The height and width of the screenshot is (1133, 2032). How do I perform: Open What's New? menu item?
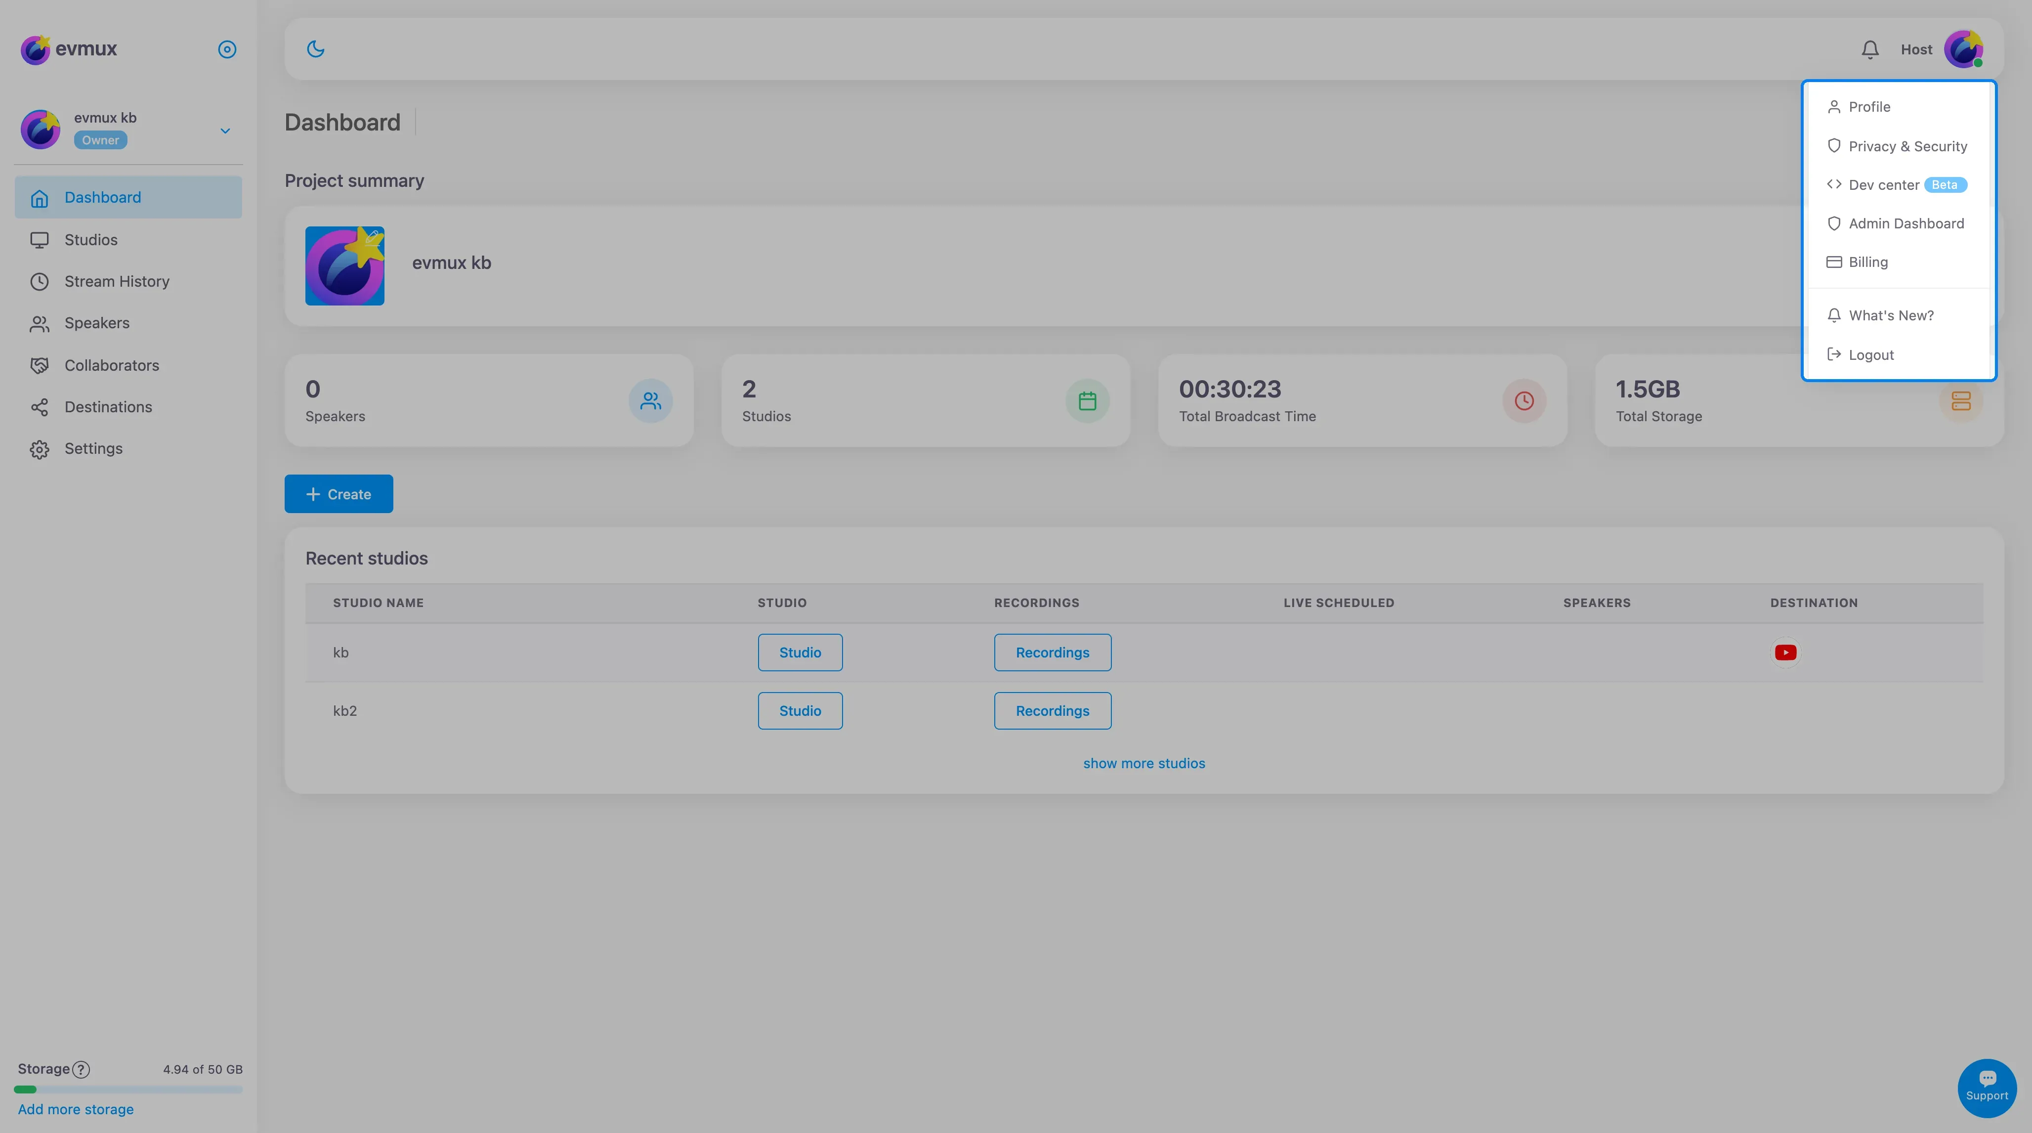1898,315
